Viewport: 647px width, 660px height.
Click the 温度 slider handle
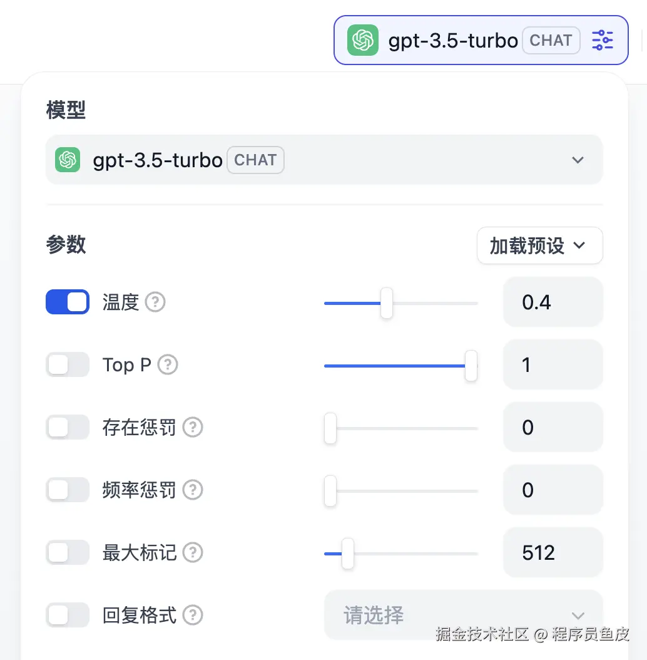[387, 303]
